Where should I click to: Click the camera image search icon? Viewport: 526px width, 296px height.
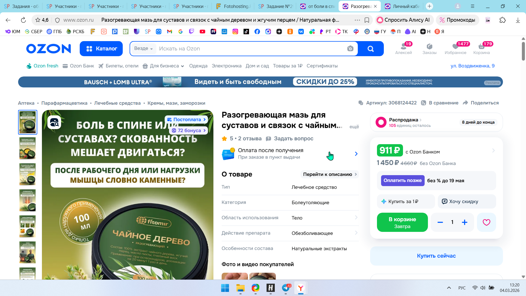coord(350,49)
